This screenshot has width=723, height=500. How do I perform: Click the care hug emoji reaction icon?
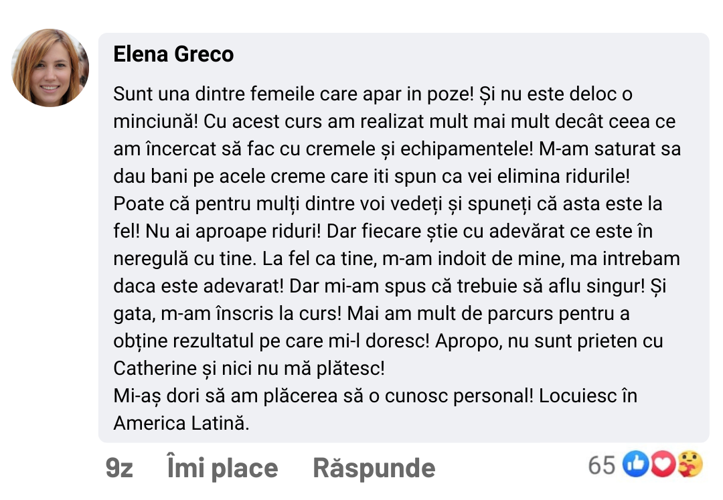(690, 465)
